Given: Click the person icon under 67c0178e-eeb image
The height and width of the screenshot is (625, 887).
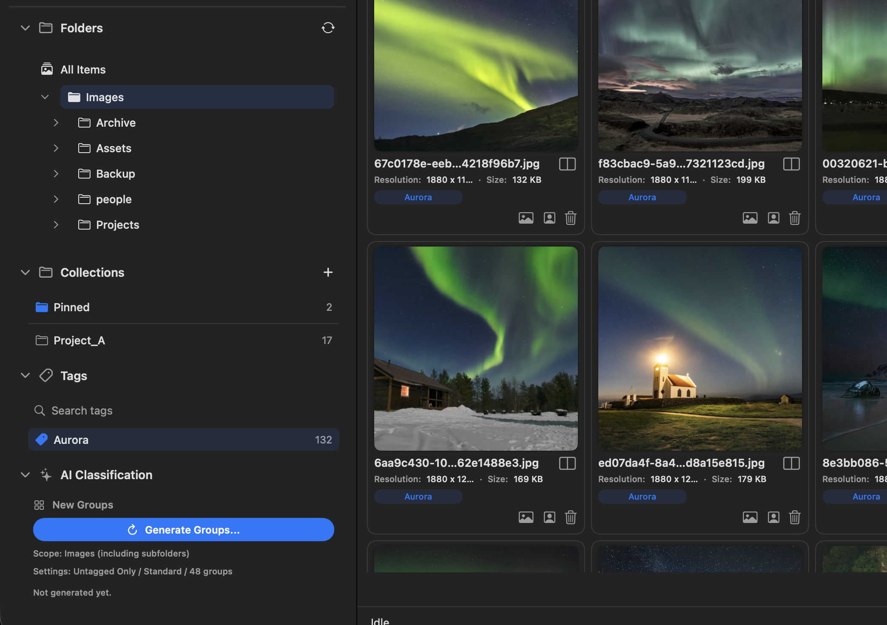Looking at the screenshot, I should (549, 218).
